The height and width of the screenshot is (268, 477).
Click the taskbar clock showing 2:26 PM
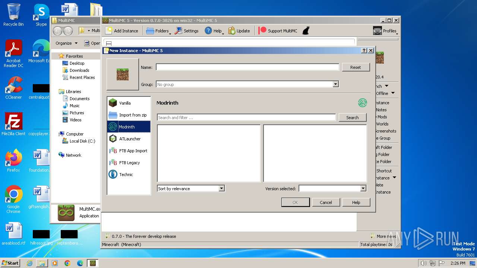pyautogui.click(x=458, y=263)
